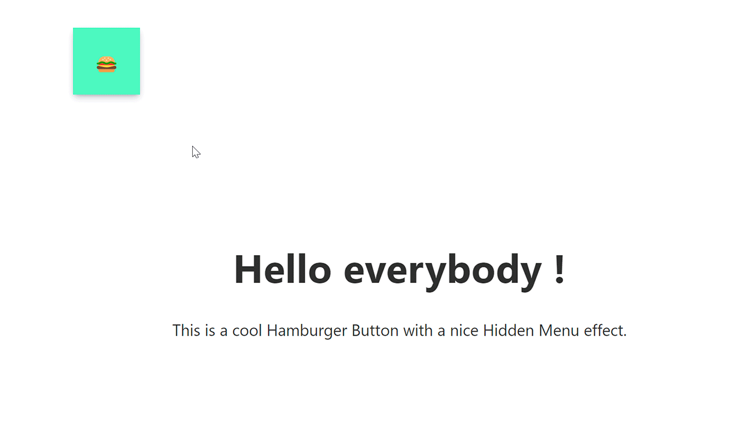Click the word "Button" in the description sentence
743x443 pixels.
(x=375, y=331)
